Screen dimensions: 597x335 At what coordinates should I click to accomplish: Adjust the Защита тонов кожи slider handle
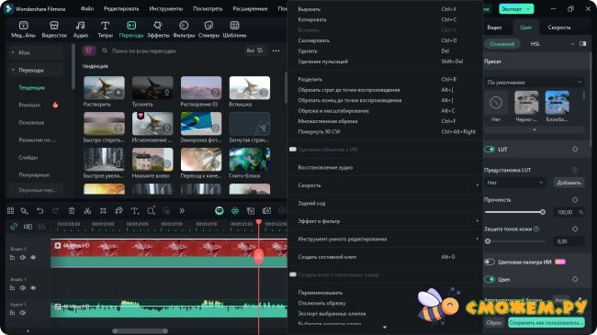pyautogui.click(x=488, y=241)
